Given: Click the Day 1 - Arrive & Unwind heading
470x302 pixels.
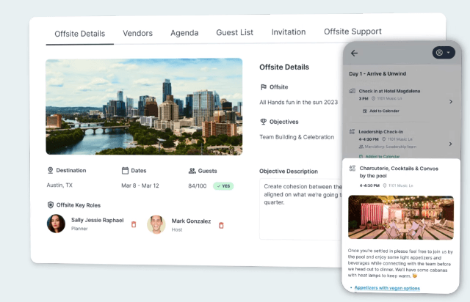Looking at the screenshot, I should coord(377,73).
